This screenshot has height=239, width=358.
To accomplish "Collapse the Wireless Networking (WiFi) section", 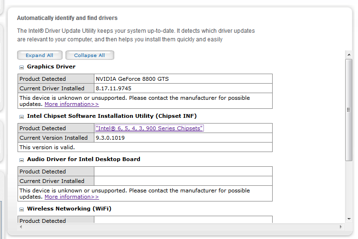I will point(21,209).
